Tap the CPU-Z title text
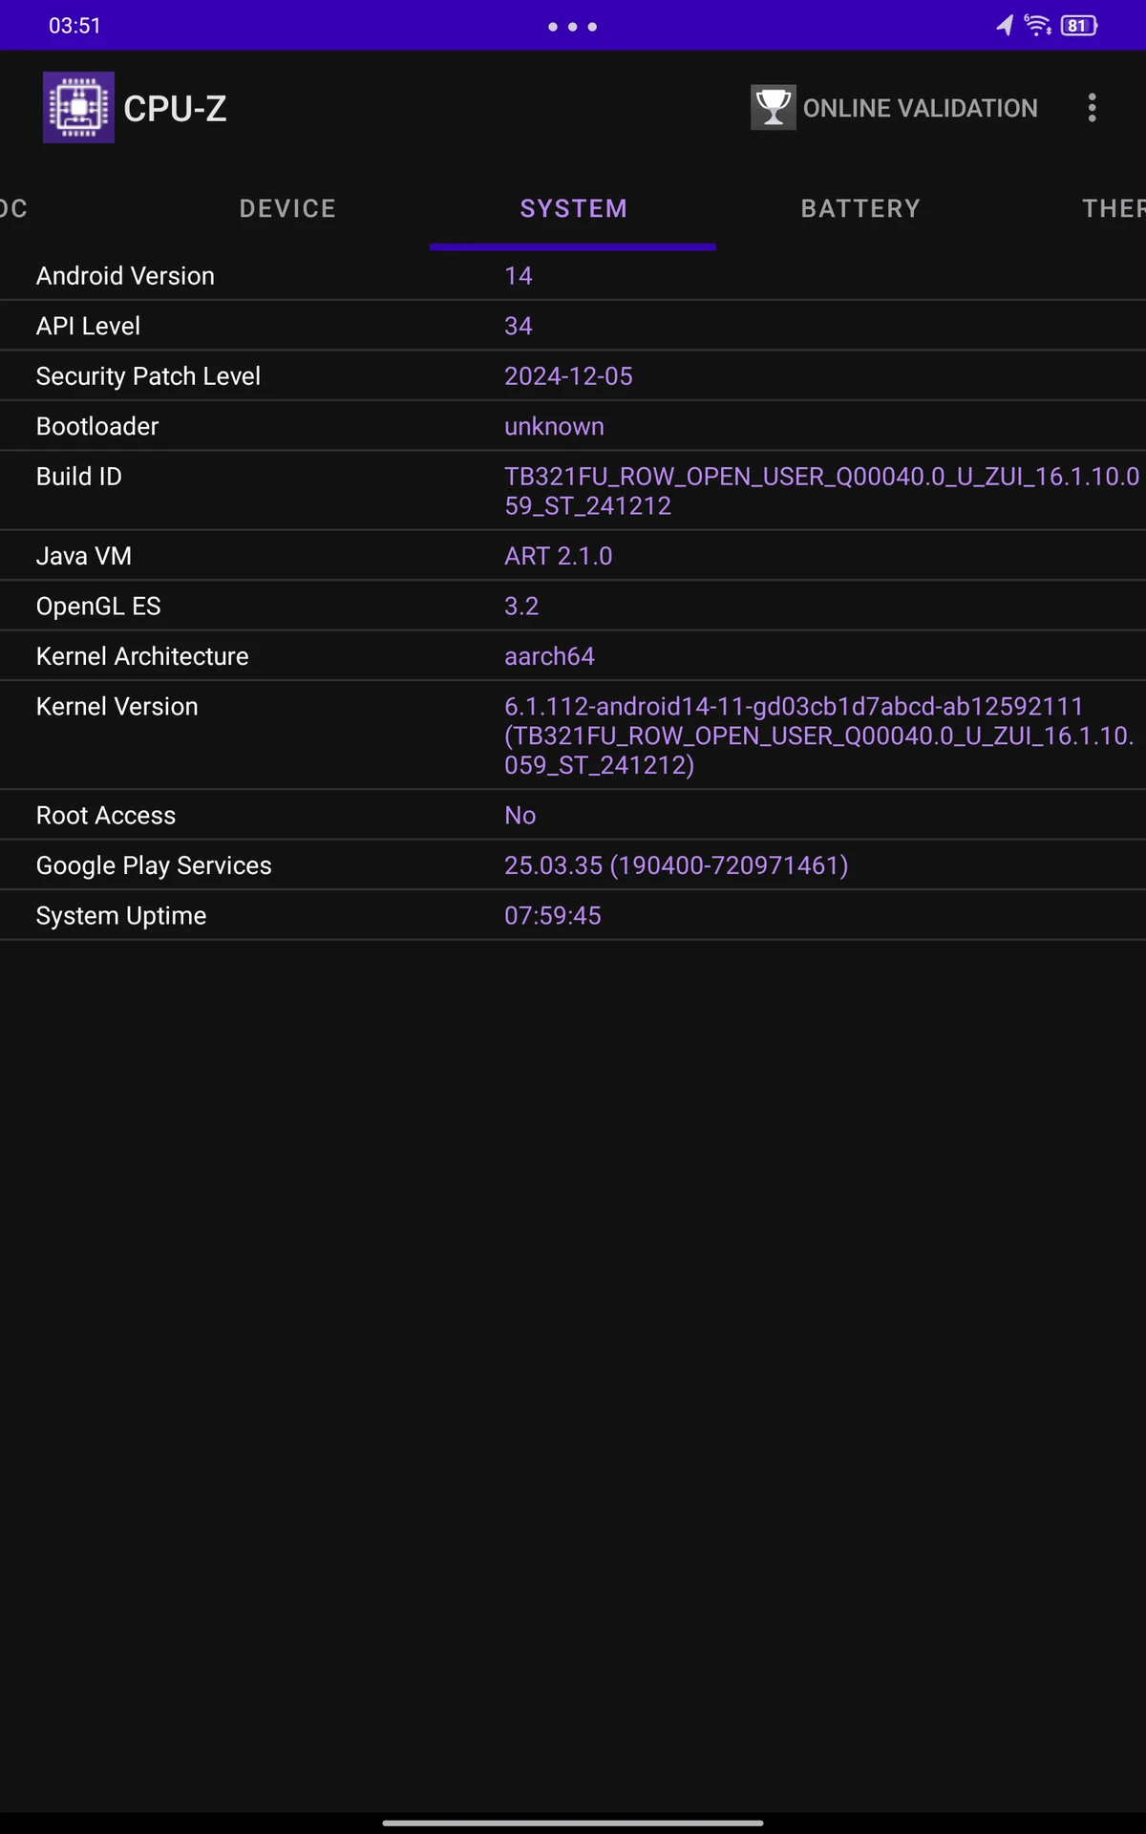 [175, 109]
